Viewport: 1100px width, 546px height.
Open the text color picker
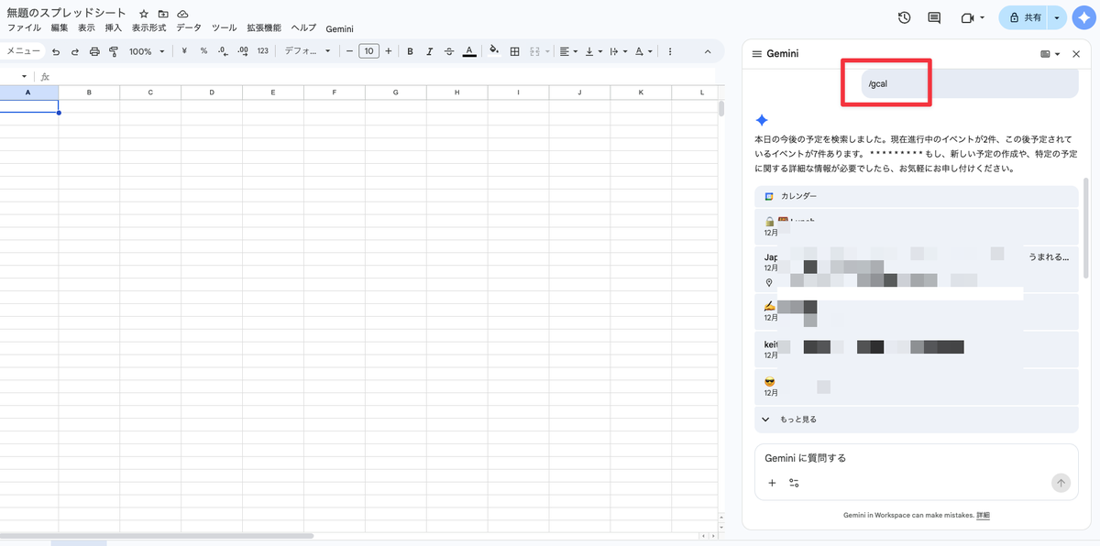pos(469,51)
